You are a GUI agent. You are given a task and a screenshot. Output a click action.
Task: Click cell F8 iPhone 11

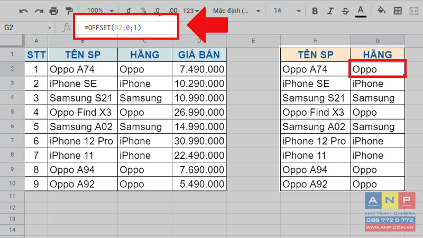coord(315,155)
